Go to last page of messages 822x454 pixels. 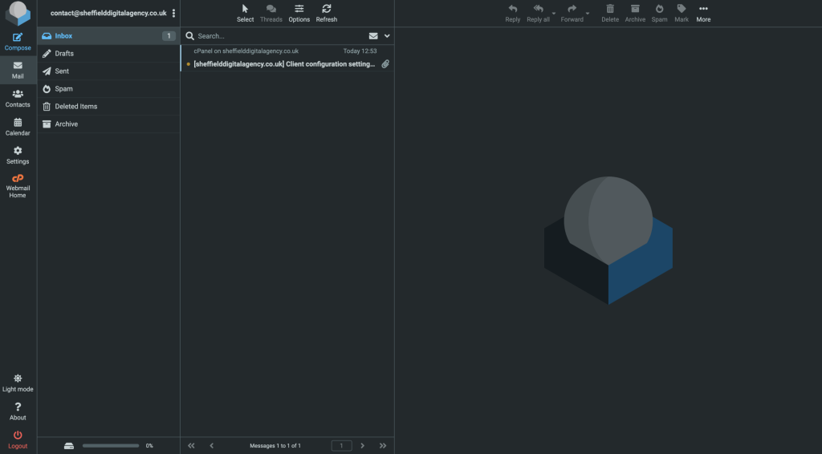click(383, 446)
